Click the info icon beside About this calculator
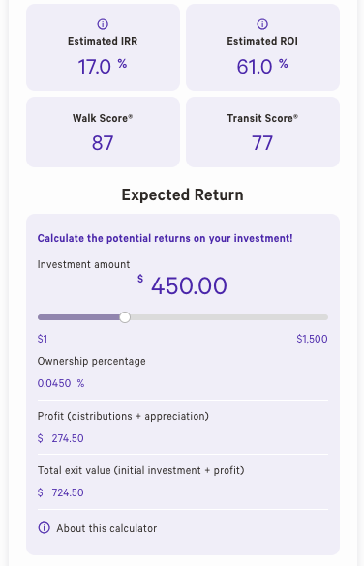 pyautogui.click(x=45, y=528)
